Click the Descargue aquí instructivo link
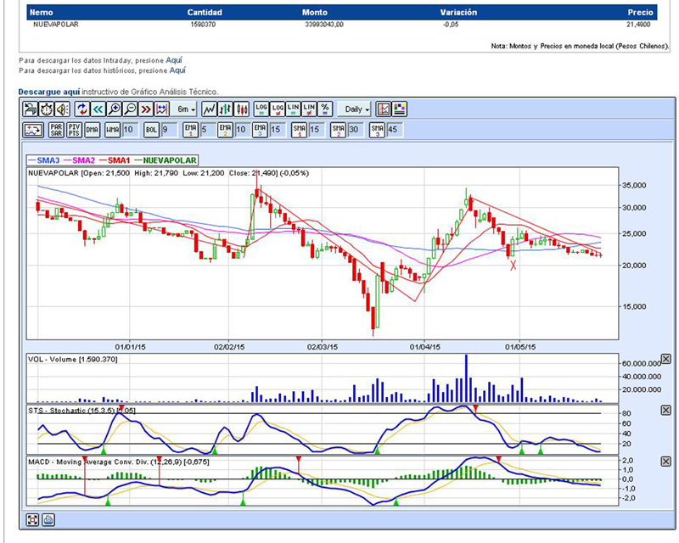Image resolution: width=679 pixels, height=543 pixels. tap(49, 92)
